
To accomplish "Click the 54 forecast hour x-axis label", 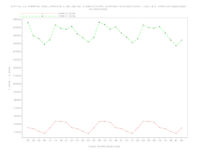I will pos(127,140).
